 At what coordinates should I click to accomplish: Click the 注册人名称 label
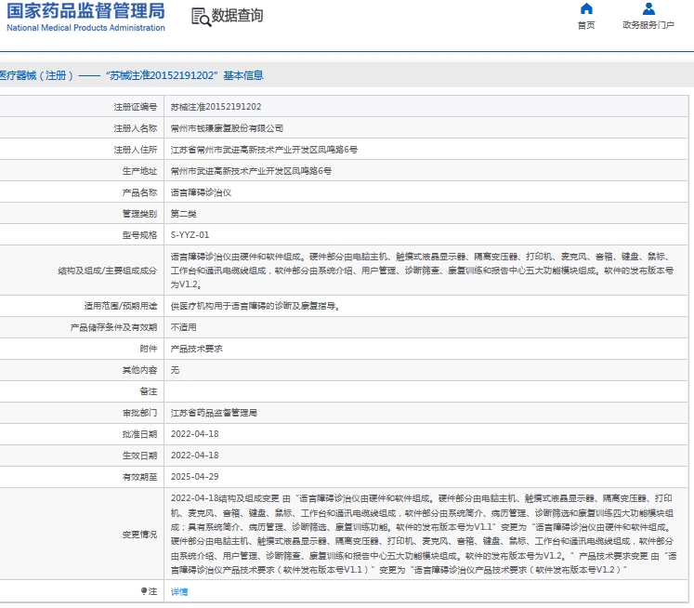(x=136, y=128)
